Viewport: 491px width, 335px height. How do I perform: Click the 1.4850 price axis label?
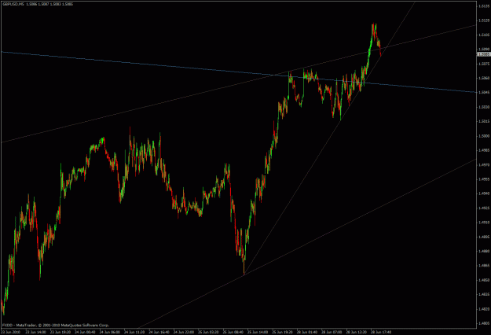point(484,280)
